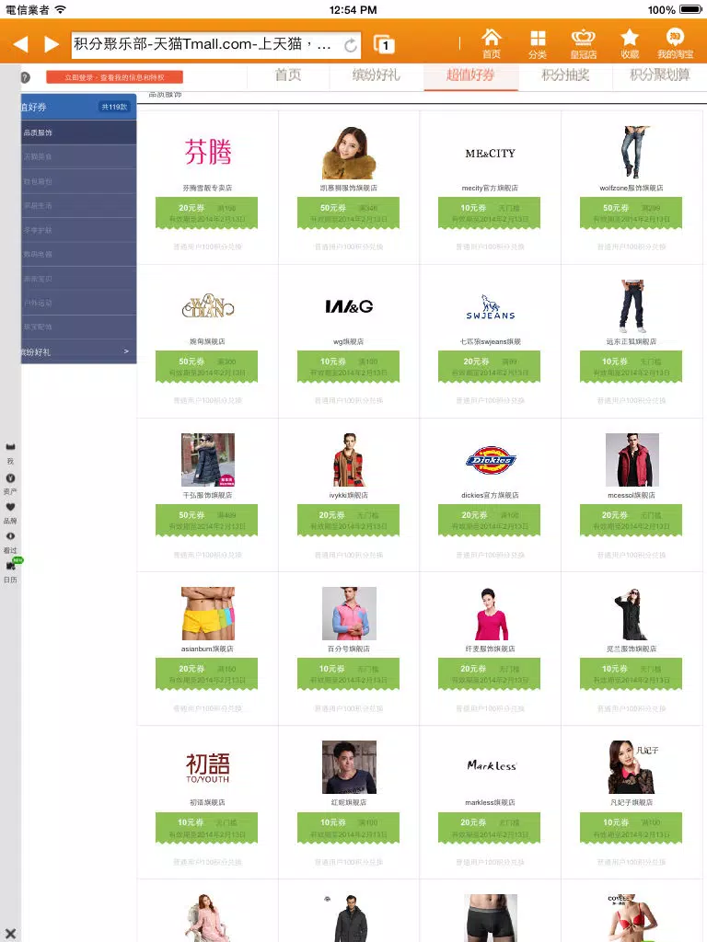The image size is (707, 942).
Task: Open 收藏 favorites star icon
Action: coord(630,44)
